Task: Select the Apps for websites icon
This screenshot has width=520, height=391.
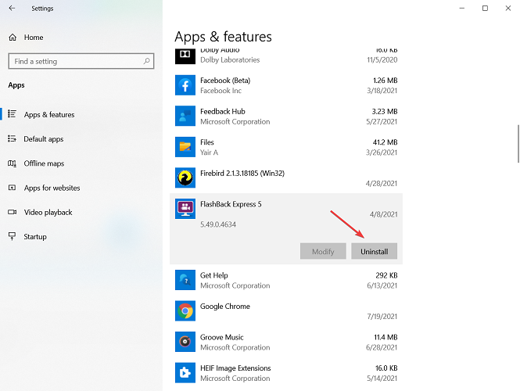Action: click(13, 188)
